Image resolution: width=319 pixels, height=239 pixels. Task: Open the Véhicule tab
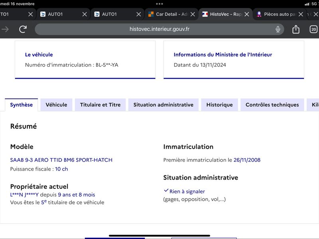[x=56, y=105]
